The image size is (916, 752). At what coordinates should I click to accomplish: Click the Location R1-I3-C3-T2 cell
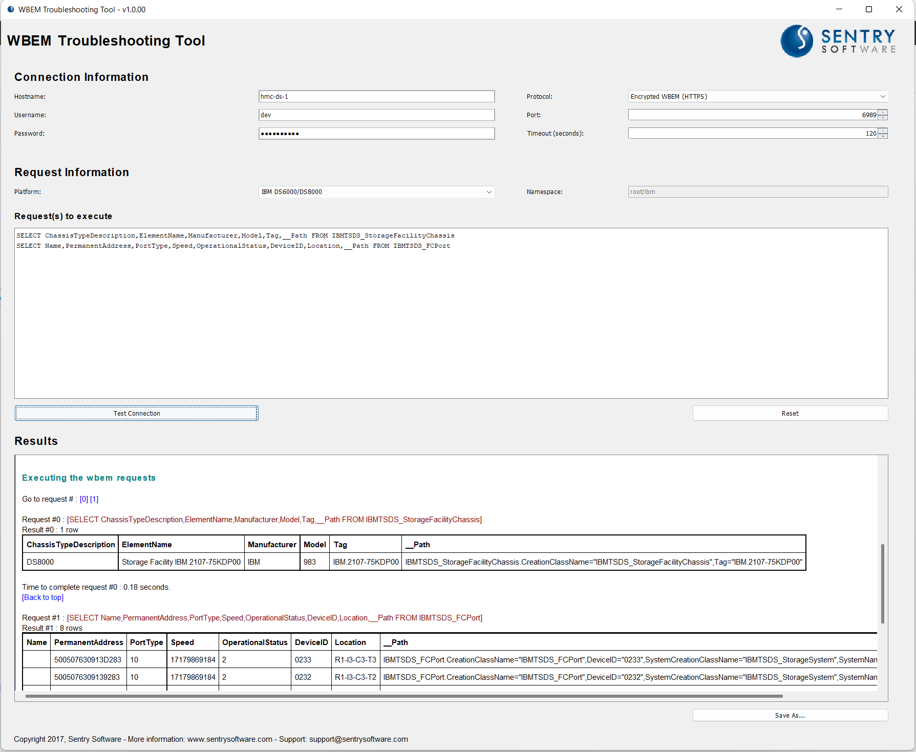[356, 677]
